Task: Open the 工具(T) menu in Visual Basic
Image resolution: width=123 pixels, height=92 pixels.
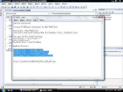Action: [x=50, y=4]
